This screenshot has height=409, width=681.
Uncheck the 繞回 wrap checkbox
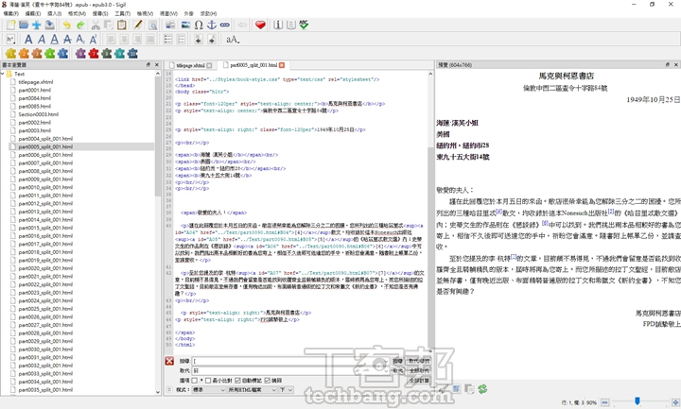pyautogui.click(x=267, y=381)
